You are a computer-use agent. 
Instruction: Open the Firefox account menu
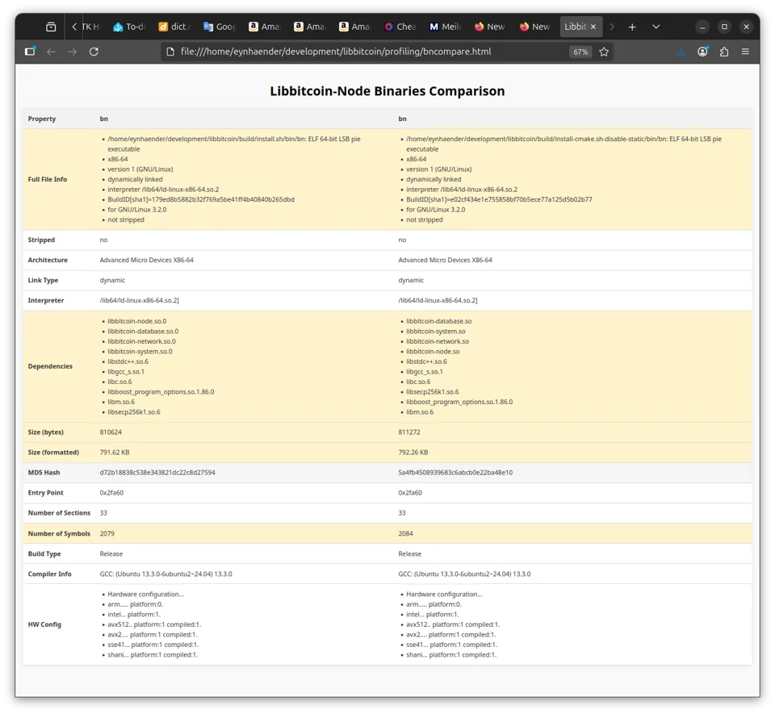[702, 52]
